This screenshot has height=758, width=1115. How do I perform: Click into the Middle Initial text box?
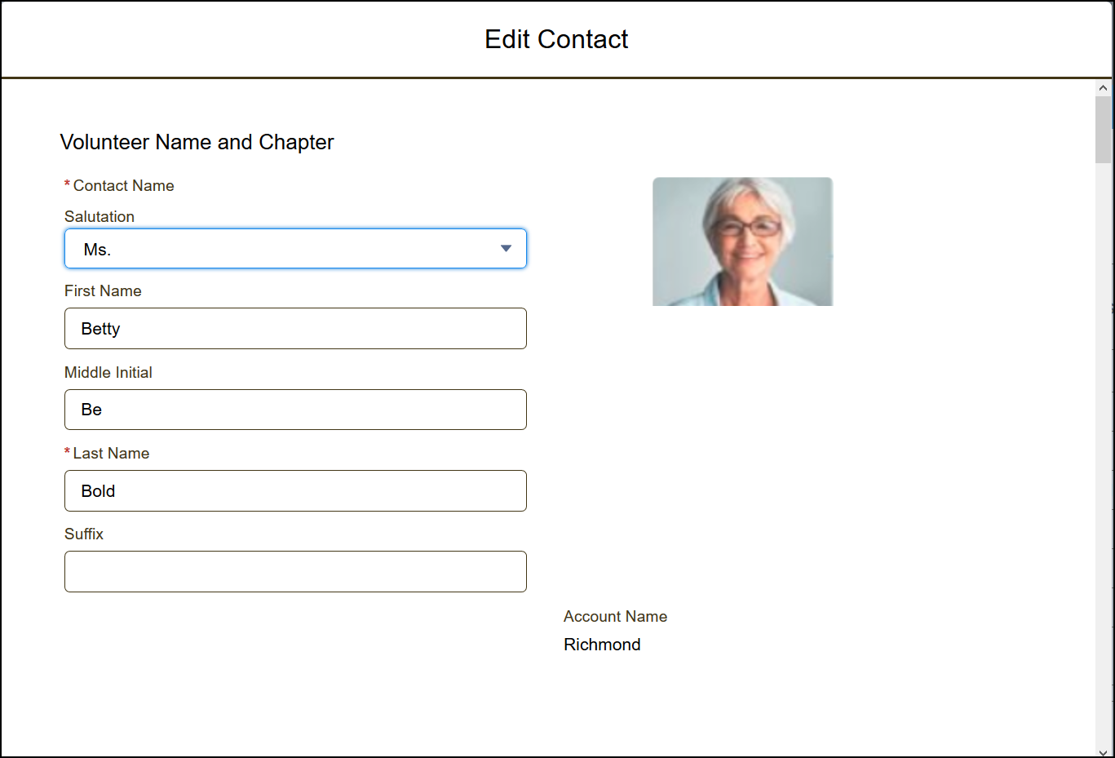click(x=295, y=410)
